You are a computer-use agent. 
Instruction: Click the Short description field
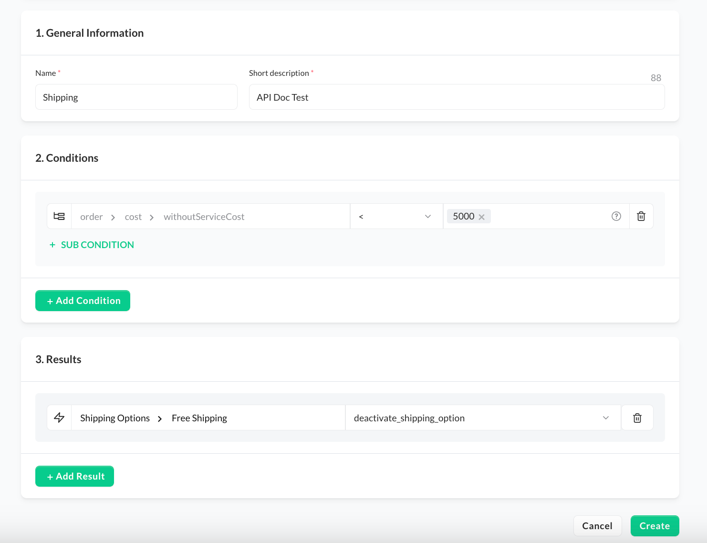coord(456,97)
